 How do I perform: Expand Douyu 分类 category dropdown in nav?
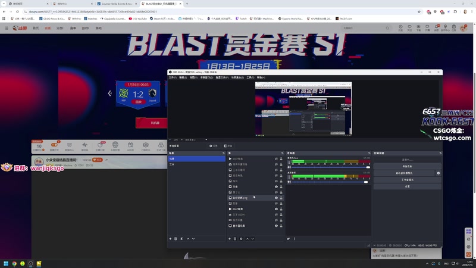tap(60, 28)
